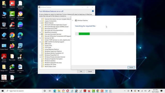The image size is (165, 93).
Task: Click Cancel in the background Windows Features window
Action: (90, 71)
